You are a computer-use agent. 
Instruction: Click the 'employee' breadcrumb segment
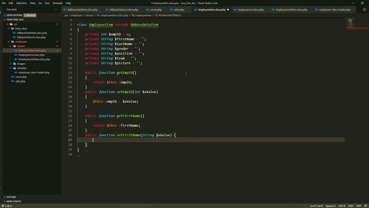pos(77,16)
